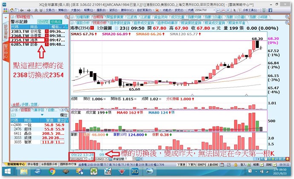Click the forward arrow in toolbar
This screenshot has width=294, height=179.
pos(29,10)
